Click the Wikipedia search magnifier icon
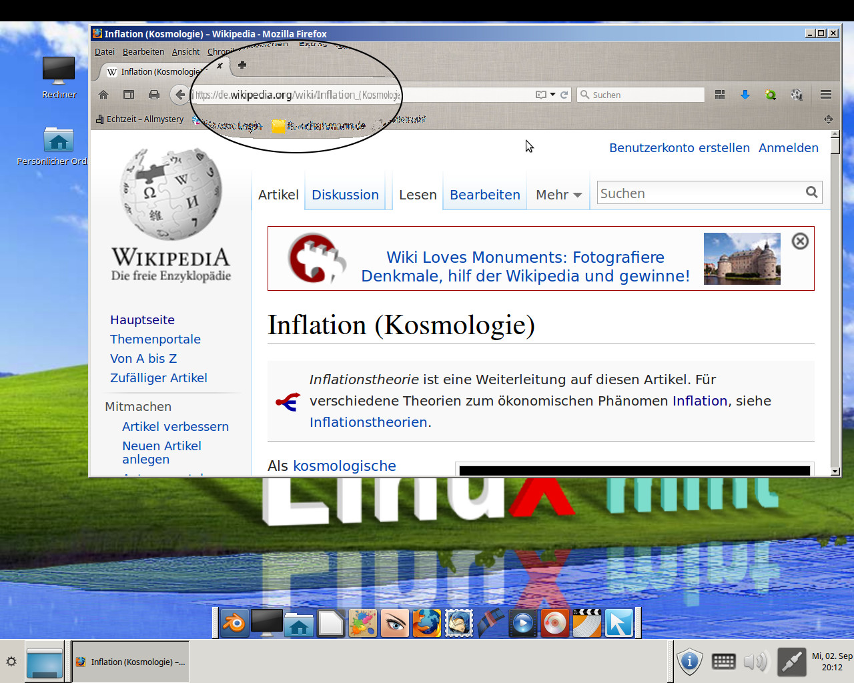854x683 pixels. pyautogui.click(x=811, y=193)
